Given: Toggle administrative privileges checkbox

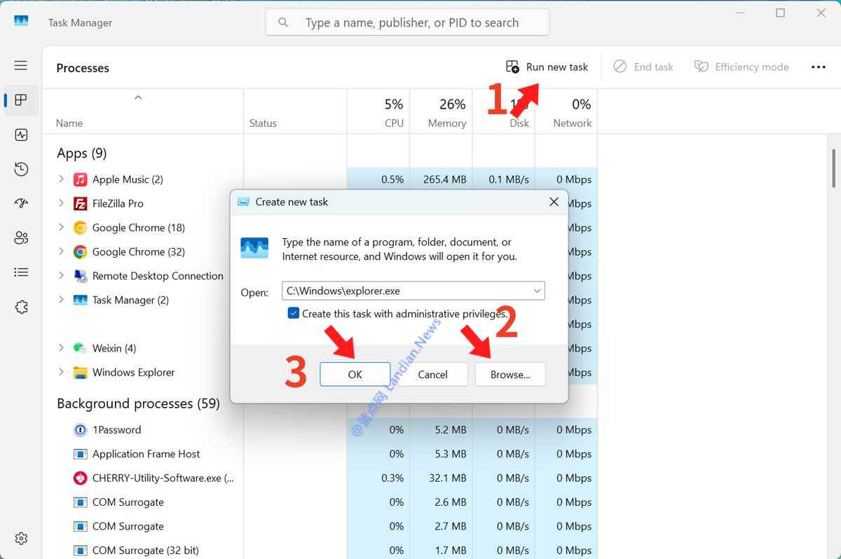Looking at the screenshot, I should (294, 313).
